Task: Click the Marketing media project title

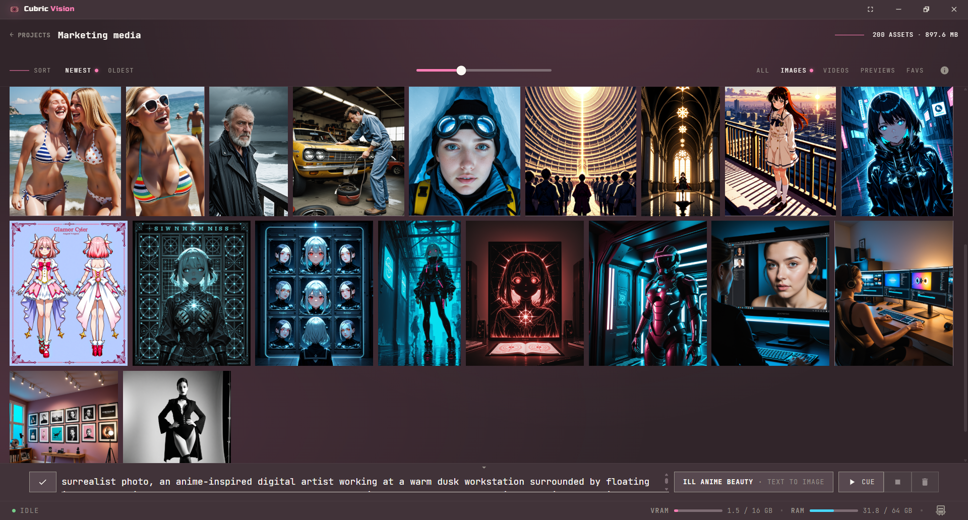Action: (x=99, y=35)
